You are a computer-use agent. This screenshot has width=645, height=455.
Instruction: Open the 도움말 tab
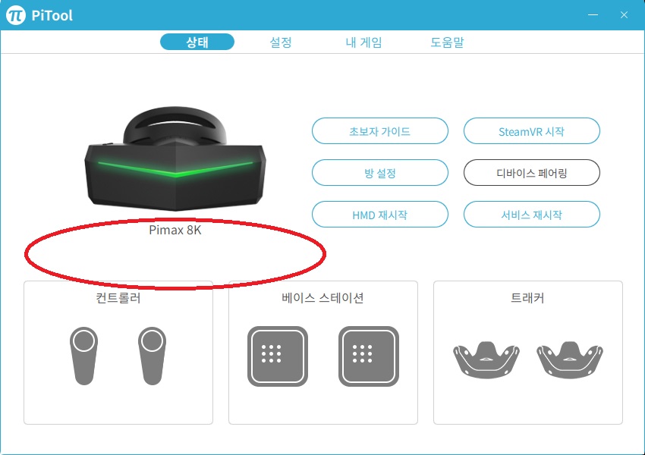447,42
